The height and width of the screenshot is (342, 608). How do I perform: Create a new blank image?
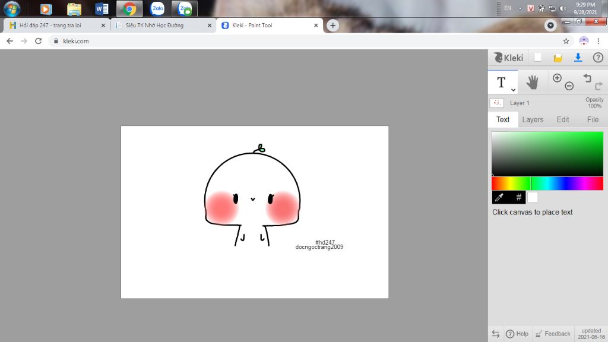point(538,58)
